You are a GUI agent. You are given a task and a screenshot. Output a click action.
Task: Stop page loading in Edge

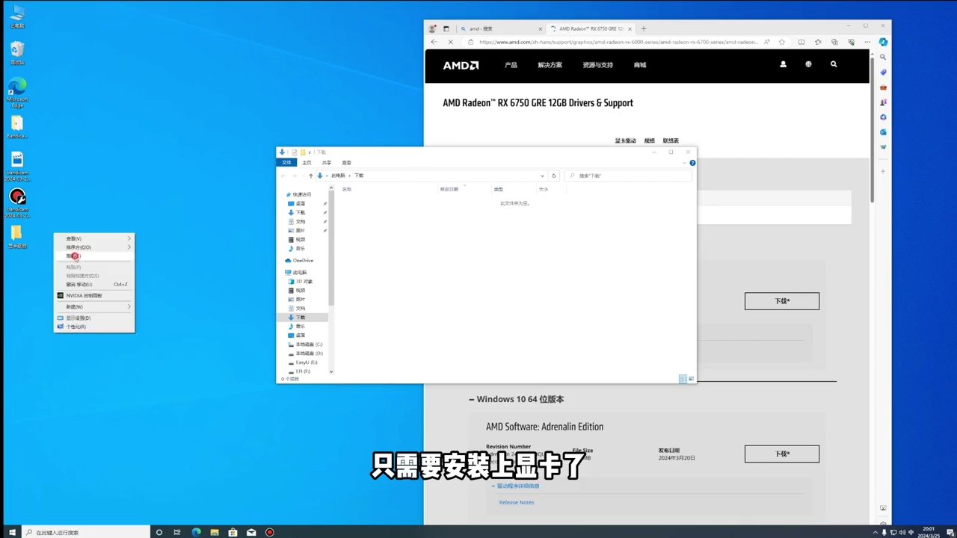(x=450, y=42)
